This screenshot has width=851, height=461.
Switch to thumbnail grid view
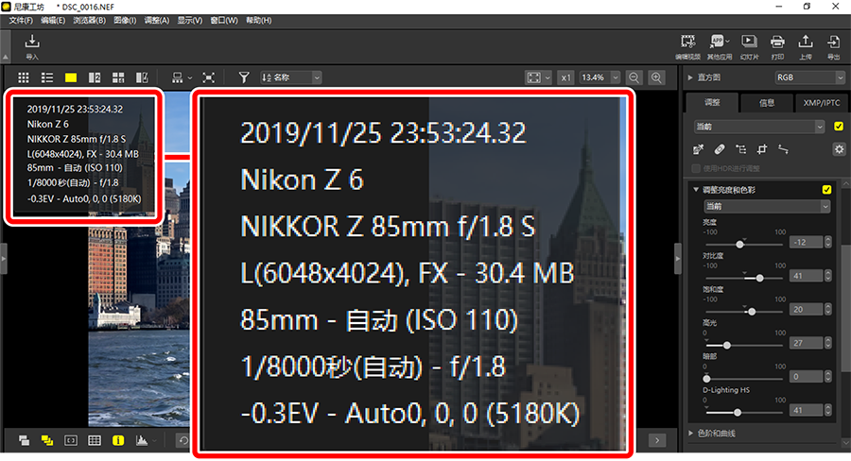pos(24,77)
